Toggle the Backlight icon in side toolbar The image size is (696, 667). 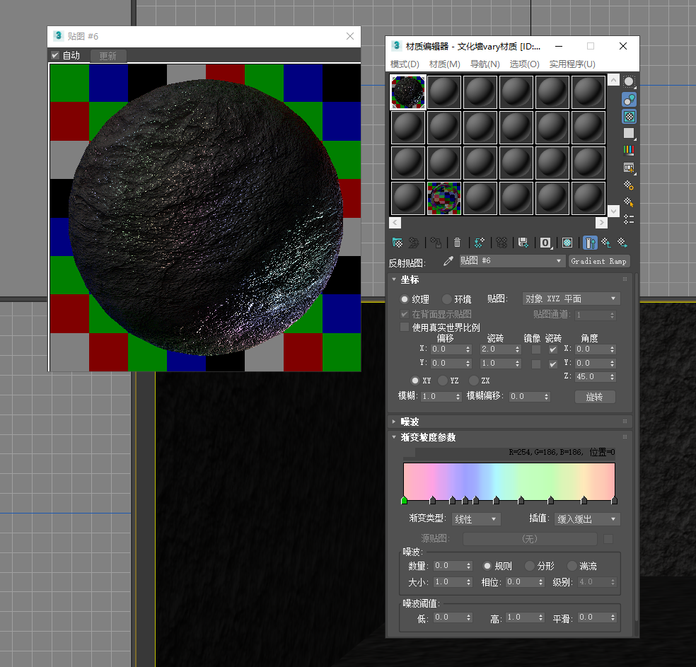629,99
